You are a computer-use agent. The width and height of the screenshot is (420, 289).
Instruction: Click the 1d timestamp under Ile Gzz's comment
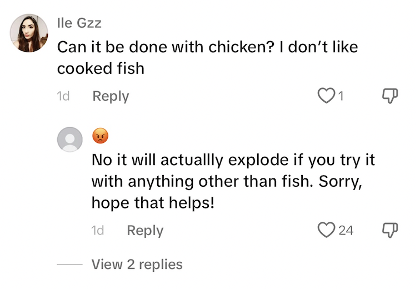(x=63, y=96)
